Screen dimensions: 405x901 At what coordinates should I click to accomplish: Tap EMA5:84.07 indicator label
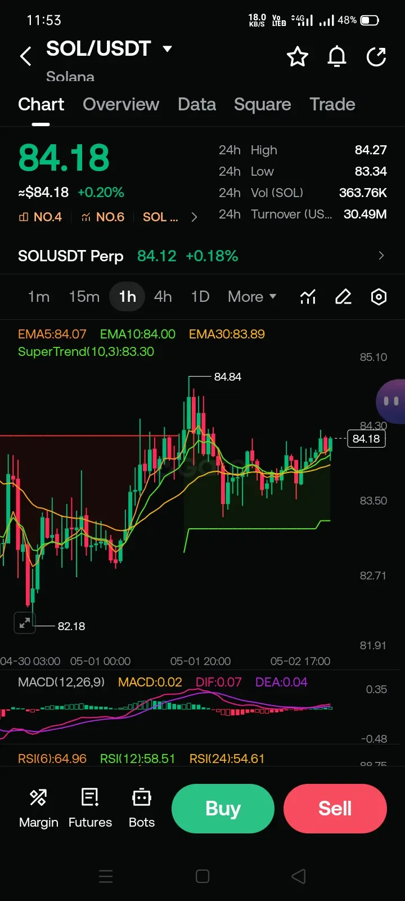click(x=52, y=334)
